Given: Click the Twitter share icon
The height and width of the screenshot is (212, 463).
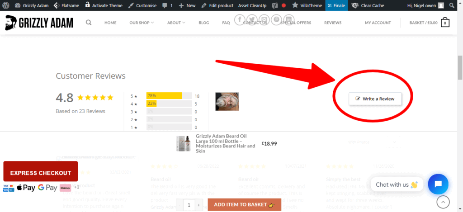Looking at the screenshot, I should pos(252,19).
